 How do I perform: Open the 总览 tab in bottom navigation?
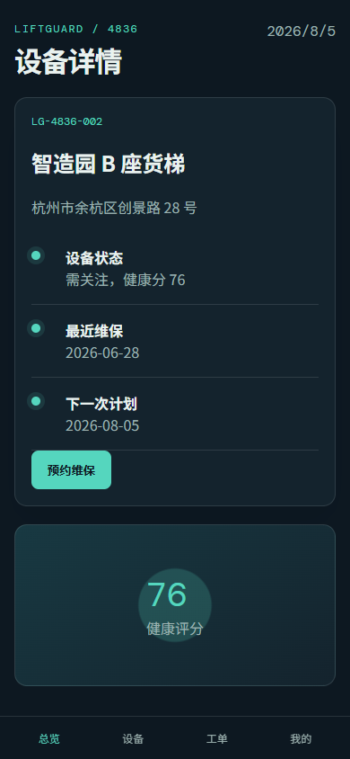pos(49,739)
